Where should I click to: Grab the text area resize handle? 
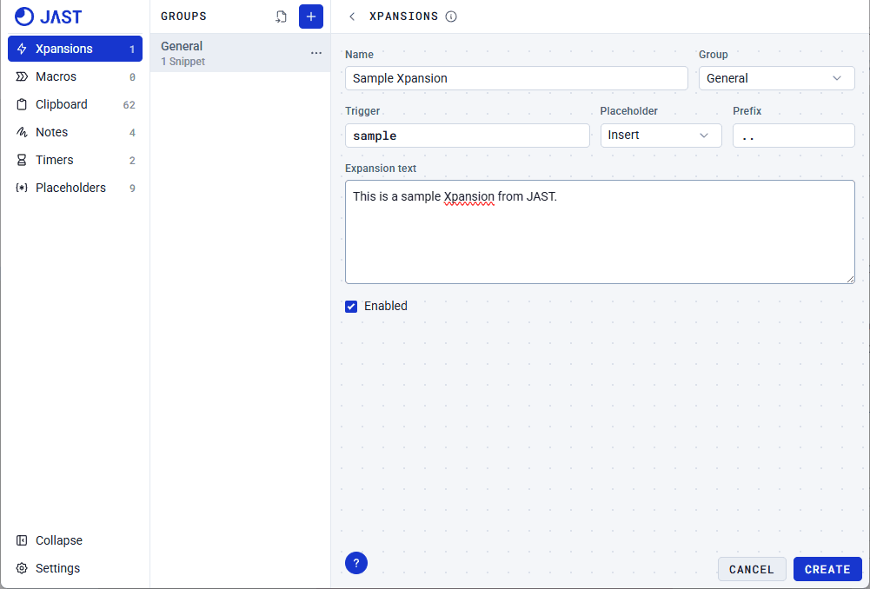click(x=850, y=279)
